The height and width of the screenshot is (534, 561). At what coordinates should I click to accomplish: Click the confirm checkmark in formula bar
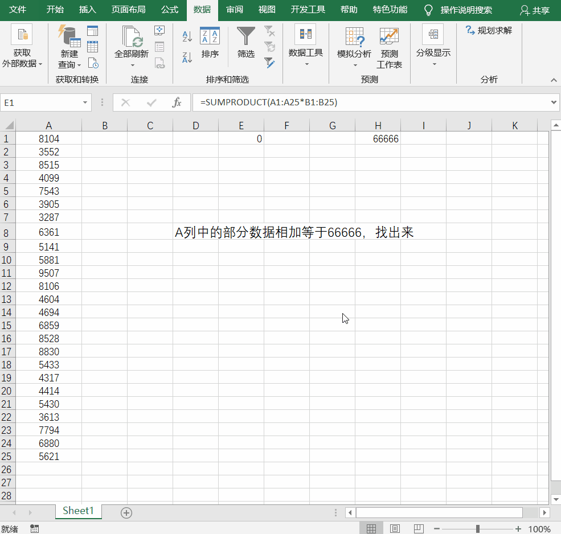click(x=151, y=102)
